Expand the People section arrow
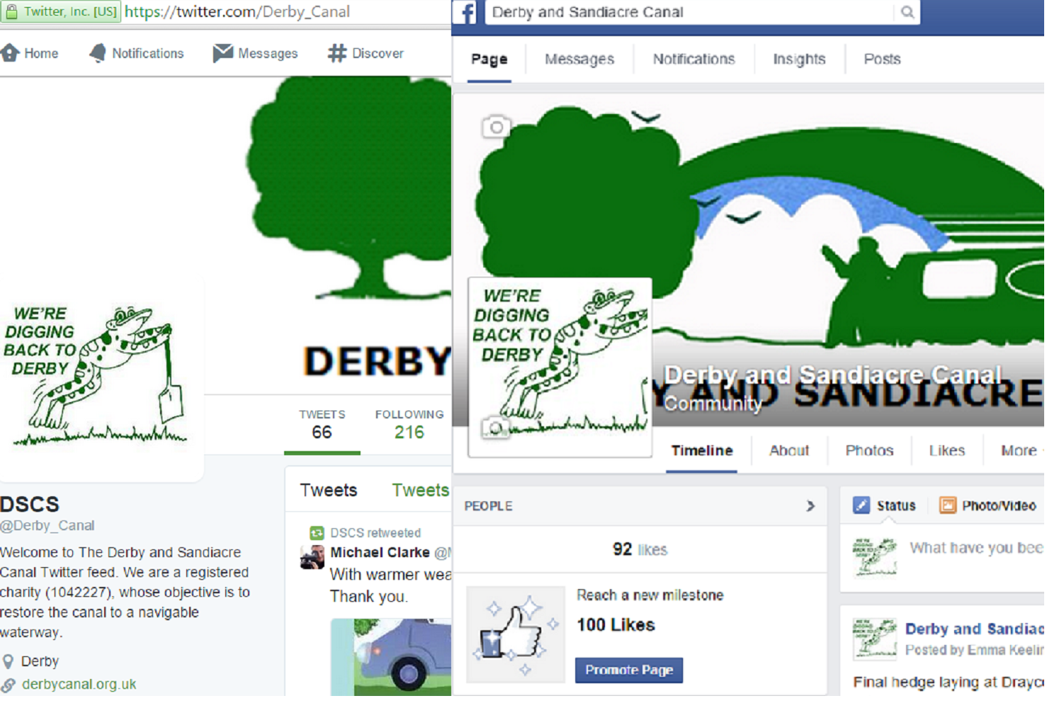Viewport: 1047px width, 708px height. click(x=810, y=506)
